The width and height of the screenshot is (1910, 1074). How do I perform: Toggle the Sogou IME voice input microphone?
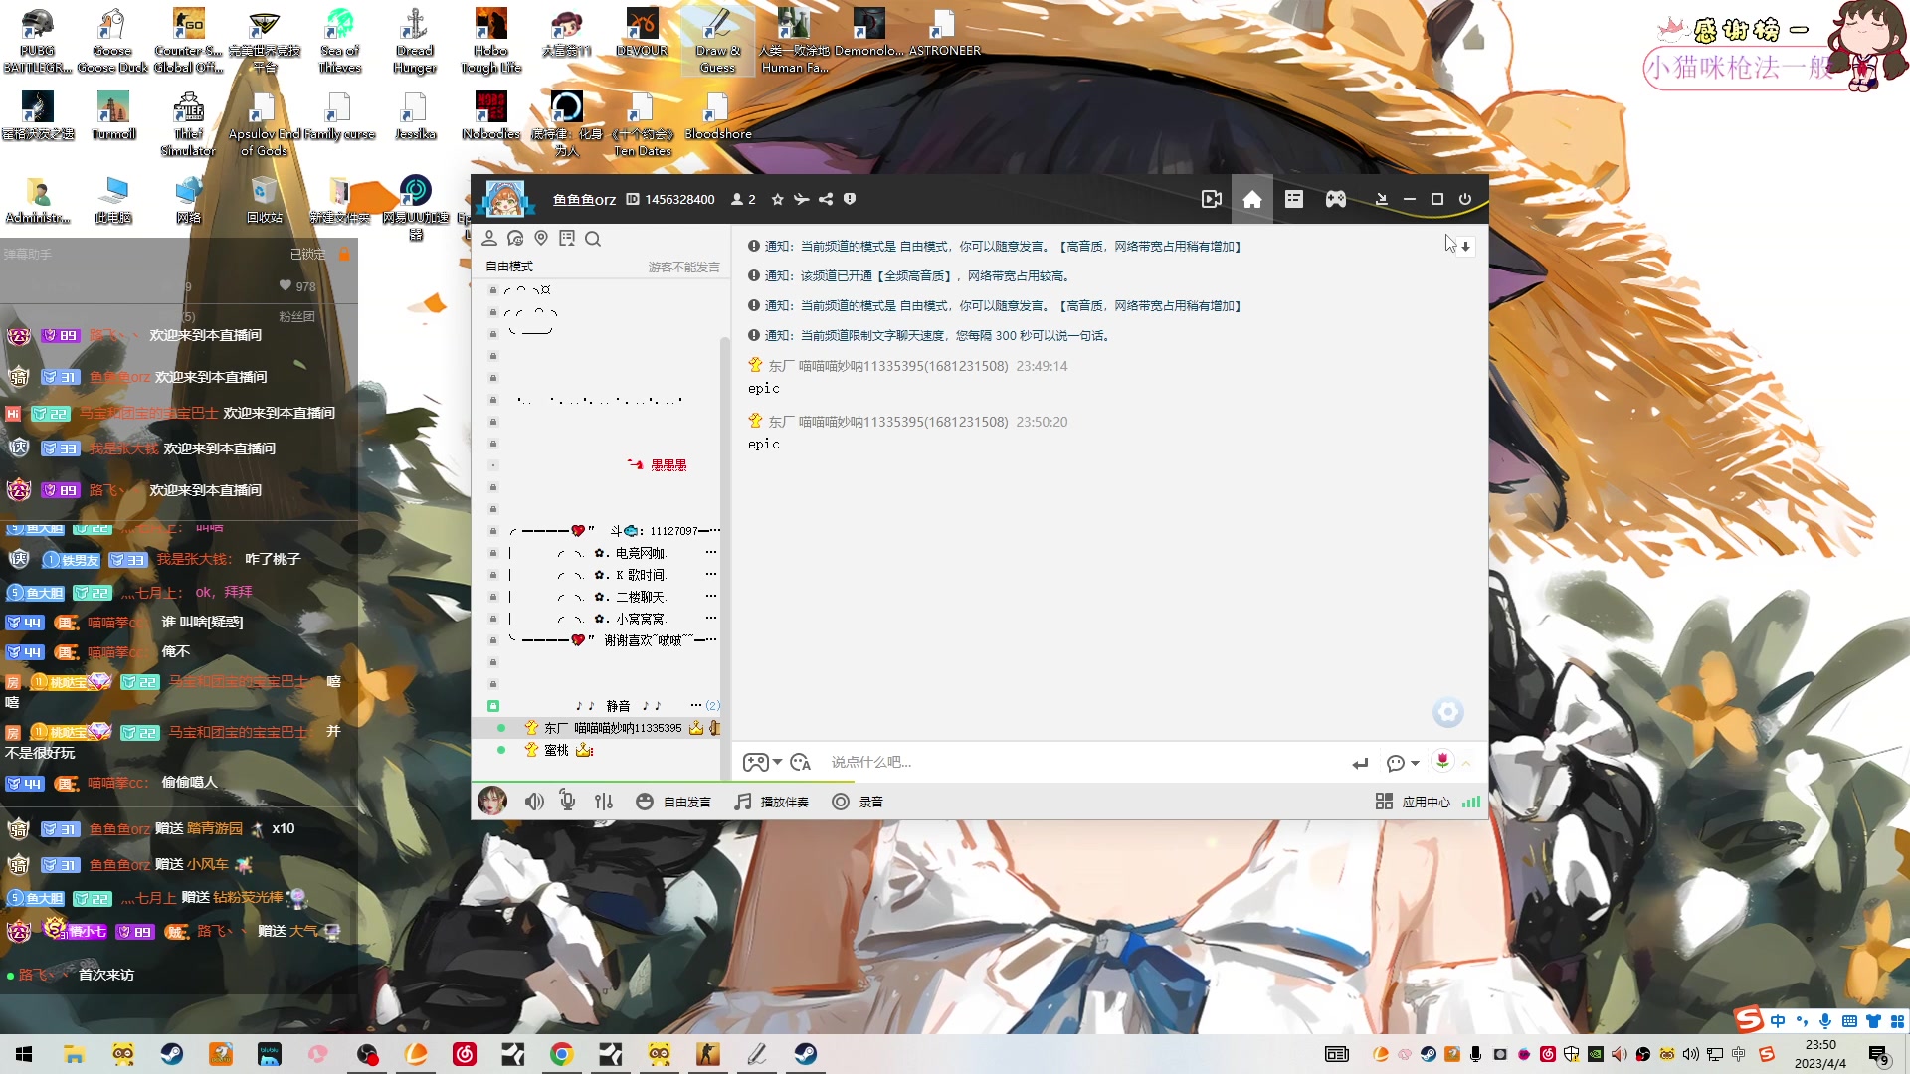point(1825,1021)
